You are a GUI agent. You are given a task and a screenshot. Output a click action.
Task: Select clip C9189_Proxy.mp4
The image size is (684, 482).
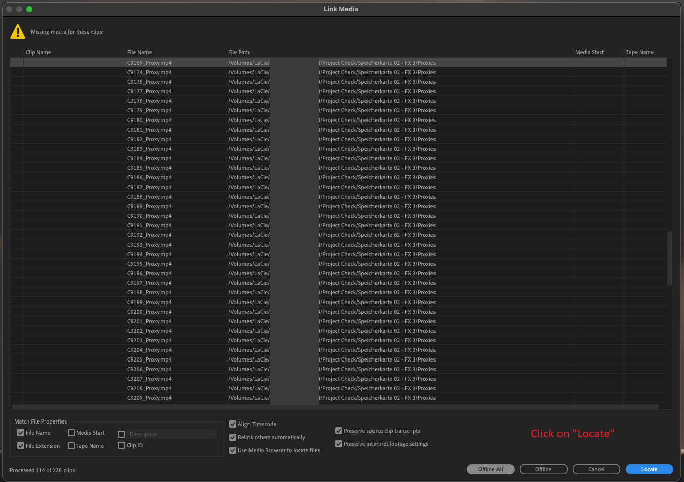[x=338, y=206]
